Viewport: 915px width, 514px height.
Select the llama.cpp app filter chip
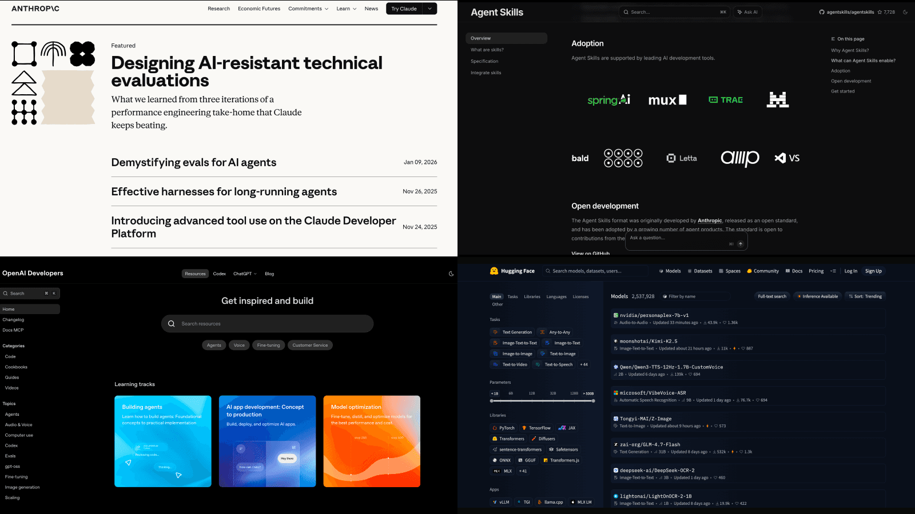coord(550,503)
